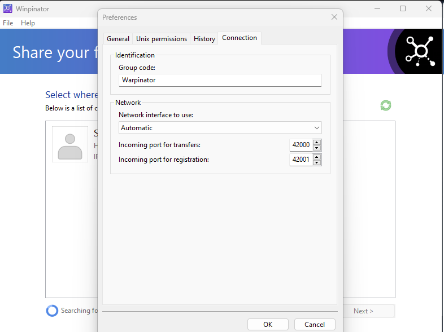Click the Winpinator title bar app icon
The image size is (444, 332).
pos(8,8)
